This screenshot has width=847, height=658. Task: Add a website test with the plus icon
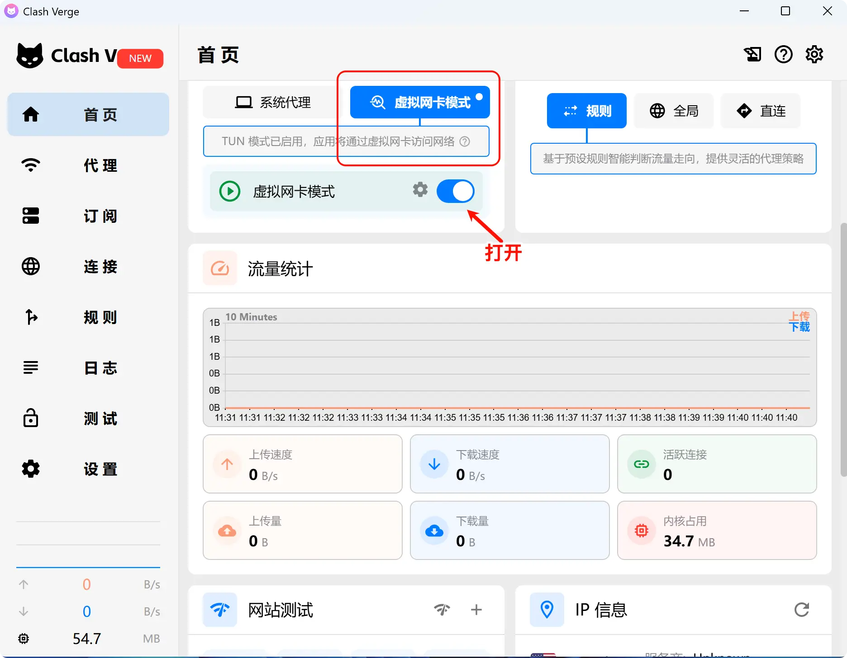pos(476,610)
